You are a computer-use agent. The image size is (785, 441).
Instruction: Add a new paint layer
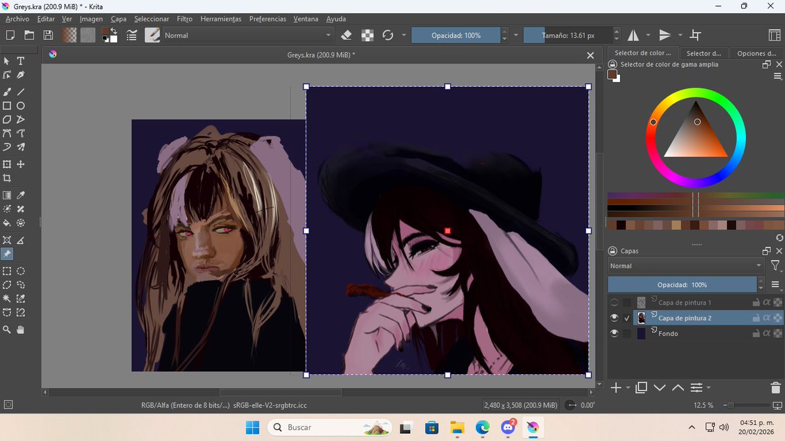616,388
